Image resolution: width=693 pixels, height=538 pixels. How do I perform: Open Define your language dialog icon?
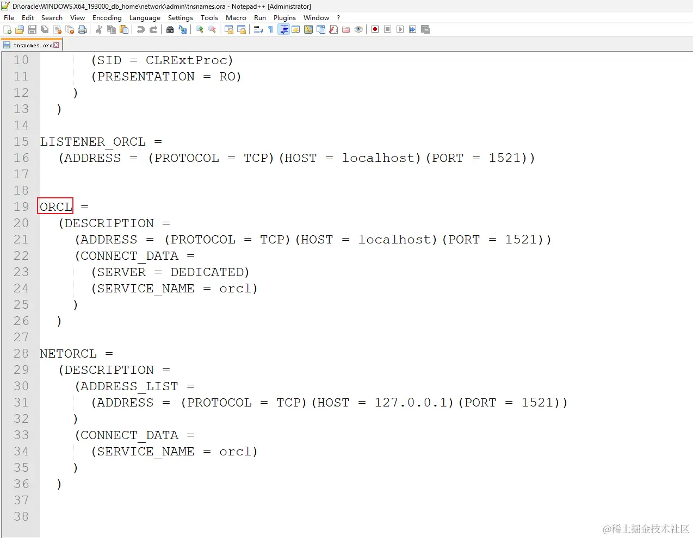(296, 29)
